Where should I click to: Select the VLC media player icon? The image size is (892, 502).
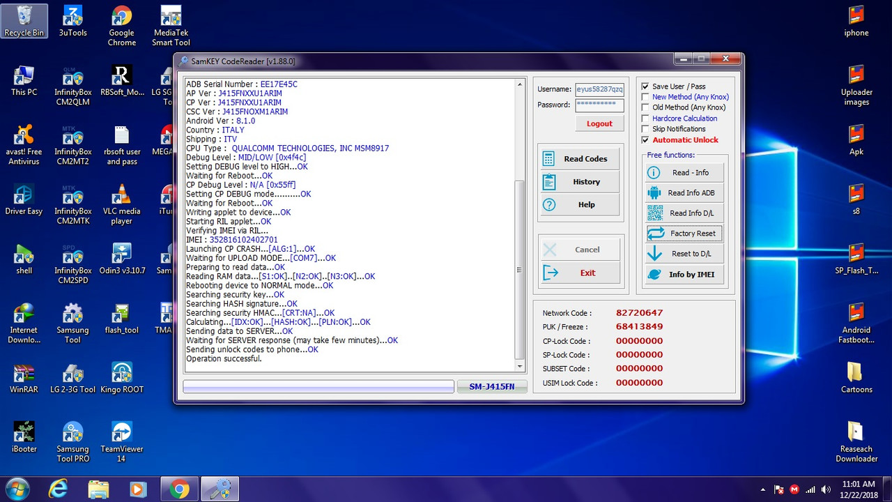[x=121, y=204]
